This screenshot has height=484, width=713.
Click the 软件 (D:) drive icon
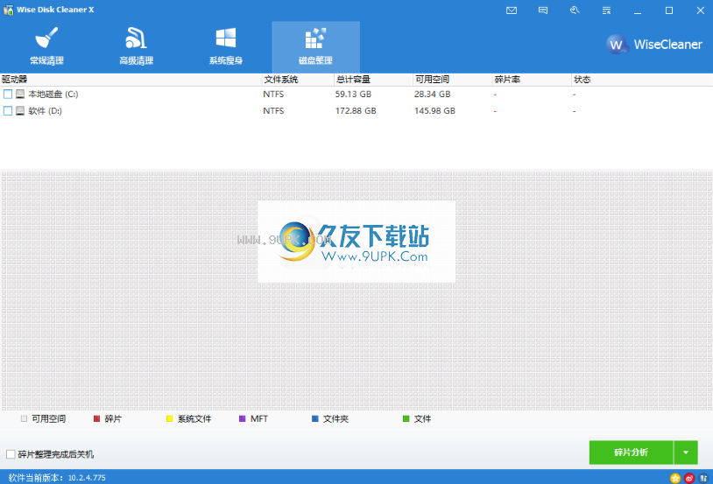coord(20,111)
